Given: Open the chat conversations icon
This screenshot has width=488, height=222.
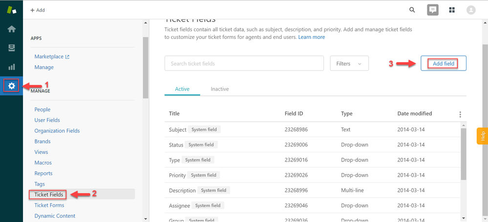Looking at the screenshot, I should click(433, 10).
